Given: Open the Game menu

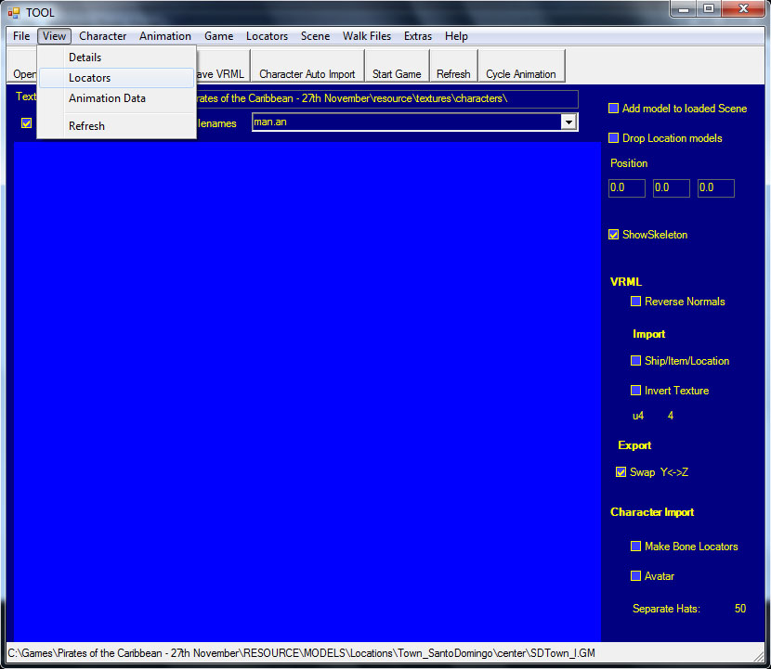Looking at the screenshot, I should click(x=219, y=36).
